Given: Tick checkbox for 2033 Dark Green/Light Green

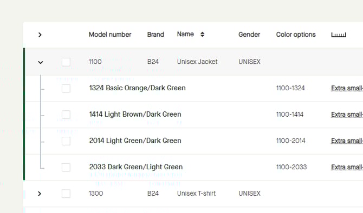Looking at the screenshot, I should 66,167.
